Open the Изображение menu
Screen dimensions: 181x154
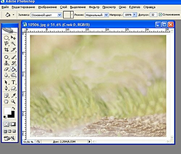point(47,7)
